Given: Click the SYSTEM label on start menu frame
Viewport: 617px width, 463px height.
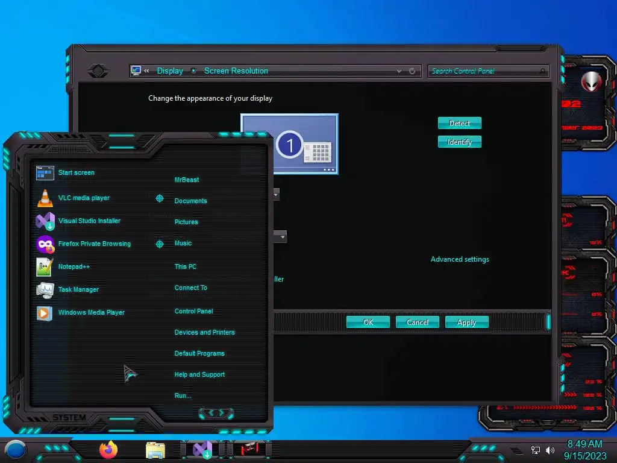Looking at the screenshot, I should coord(69,417).
